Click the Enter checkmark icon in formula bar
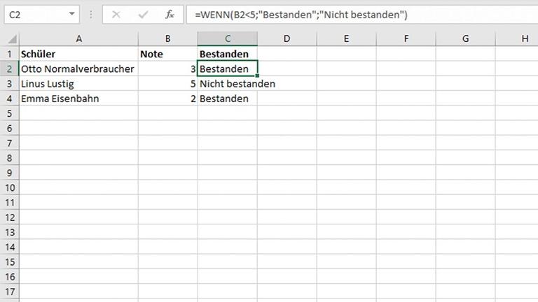The width and height of the screenshot is (538, 302). 142,15
